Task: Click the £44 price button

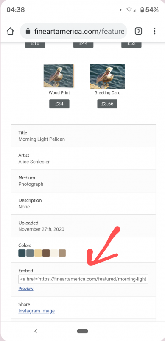Action: (x=84, y=44)
